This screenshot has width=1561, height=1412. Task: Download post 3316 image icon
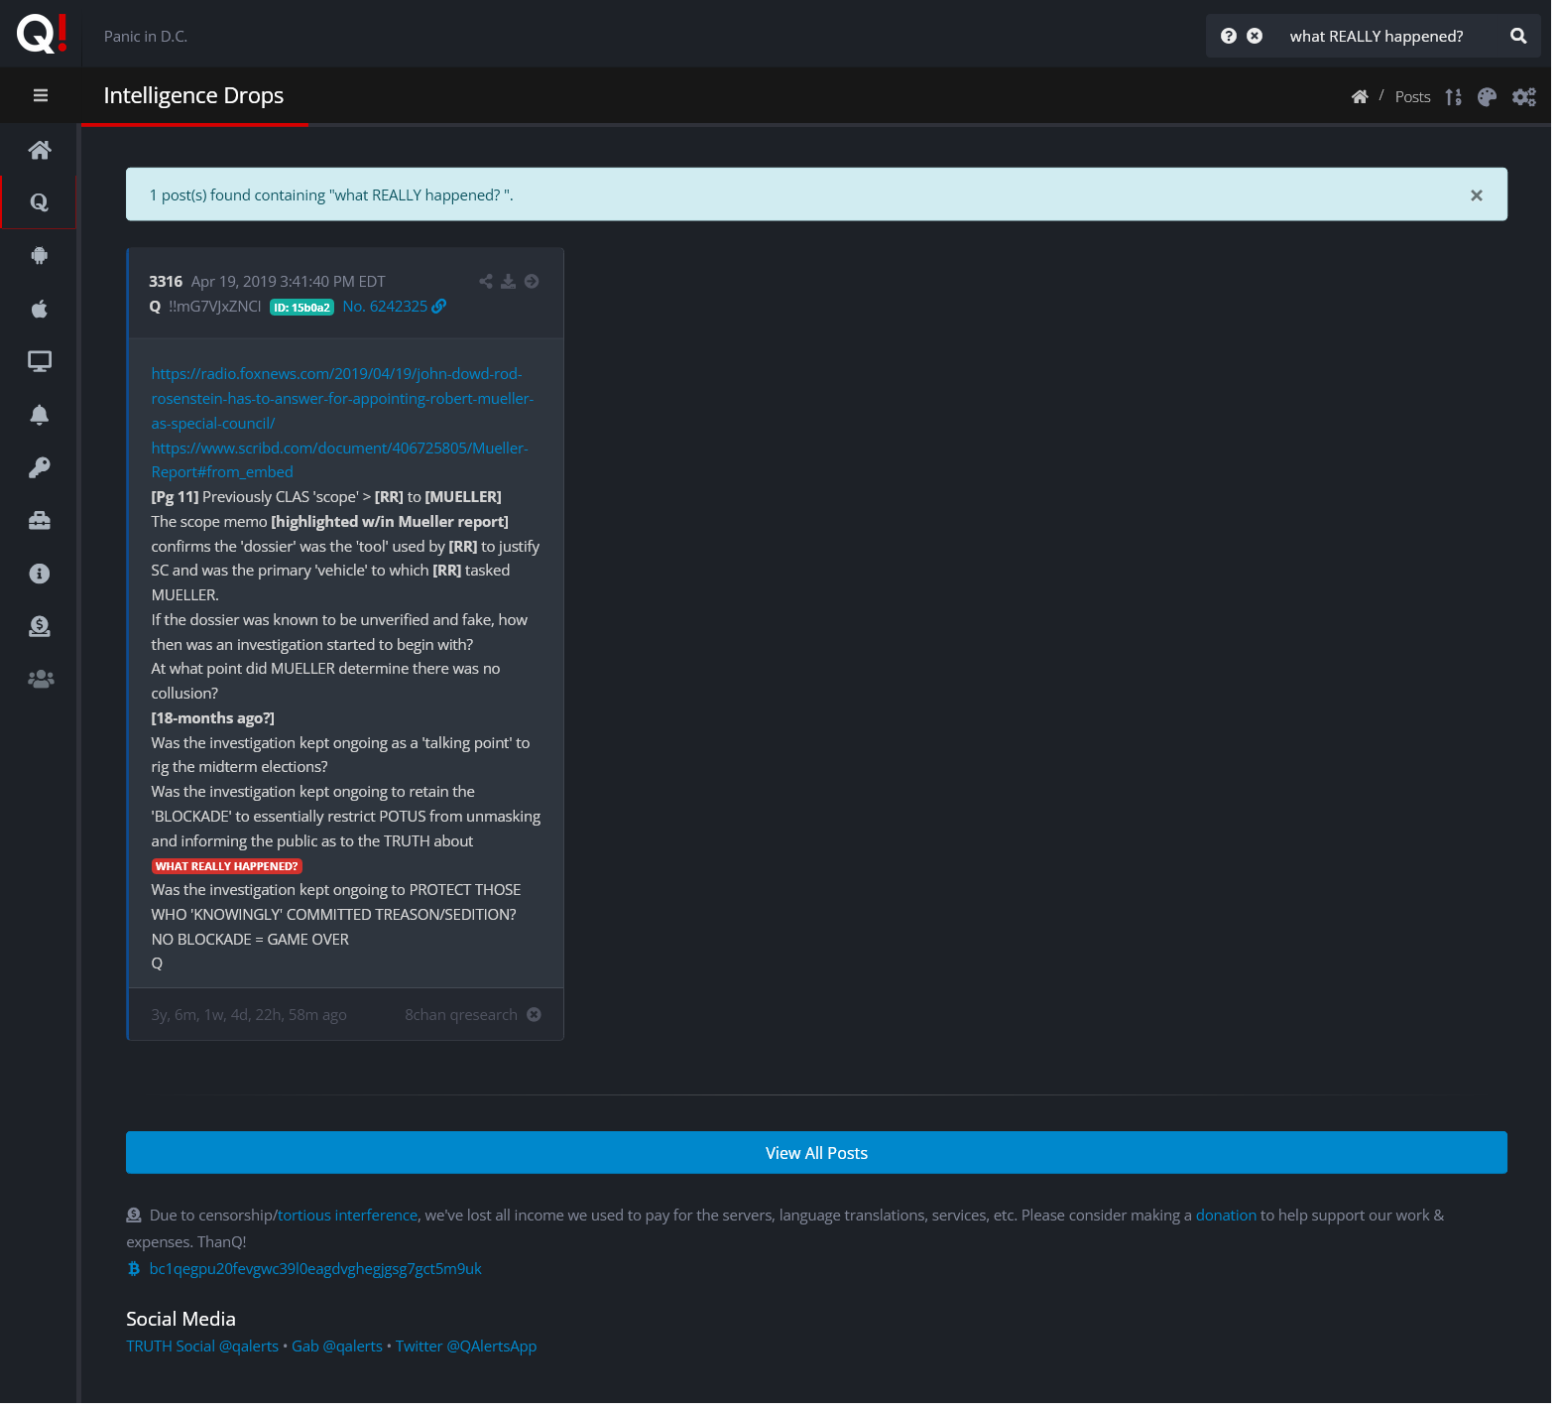[x=508, y=281]
